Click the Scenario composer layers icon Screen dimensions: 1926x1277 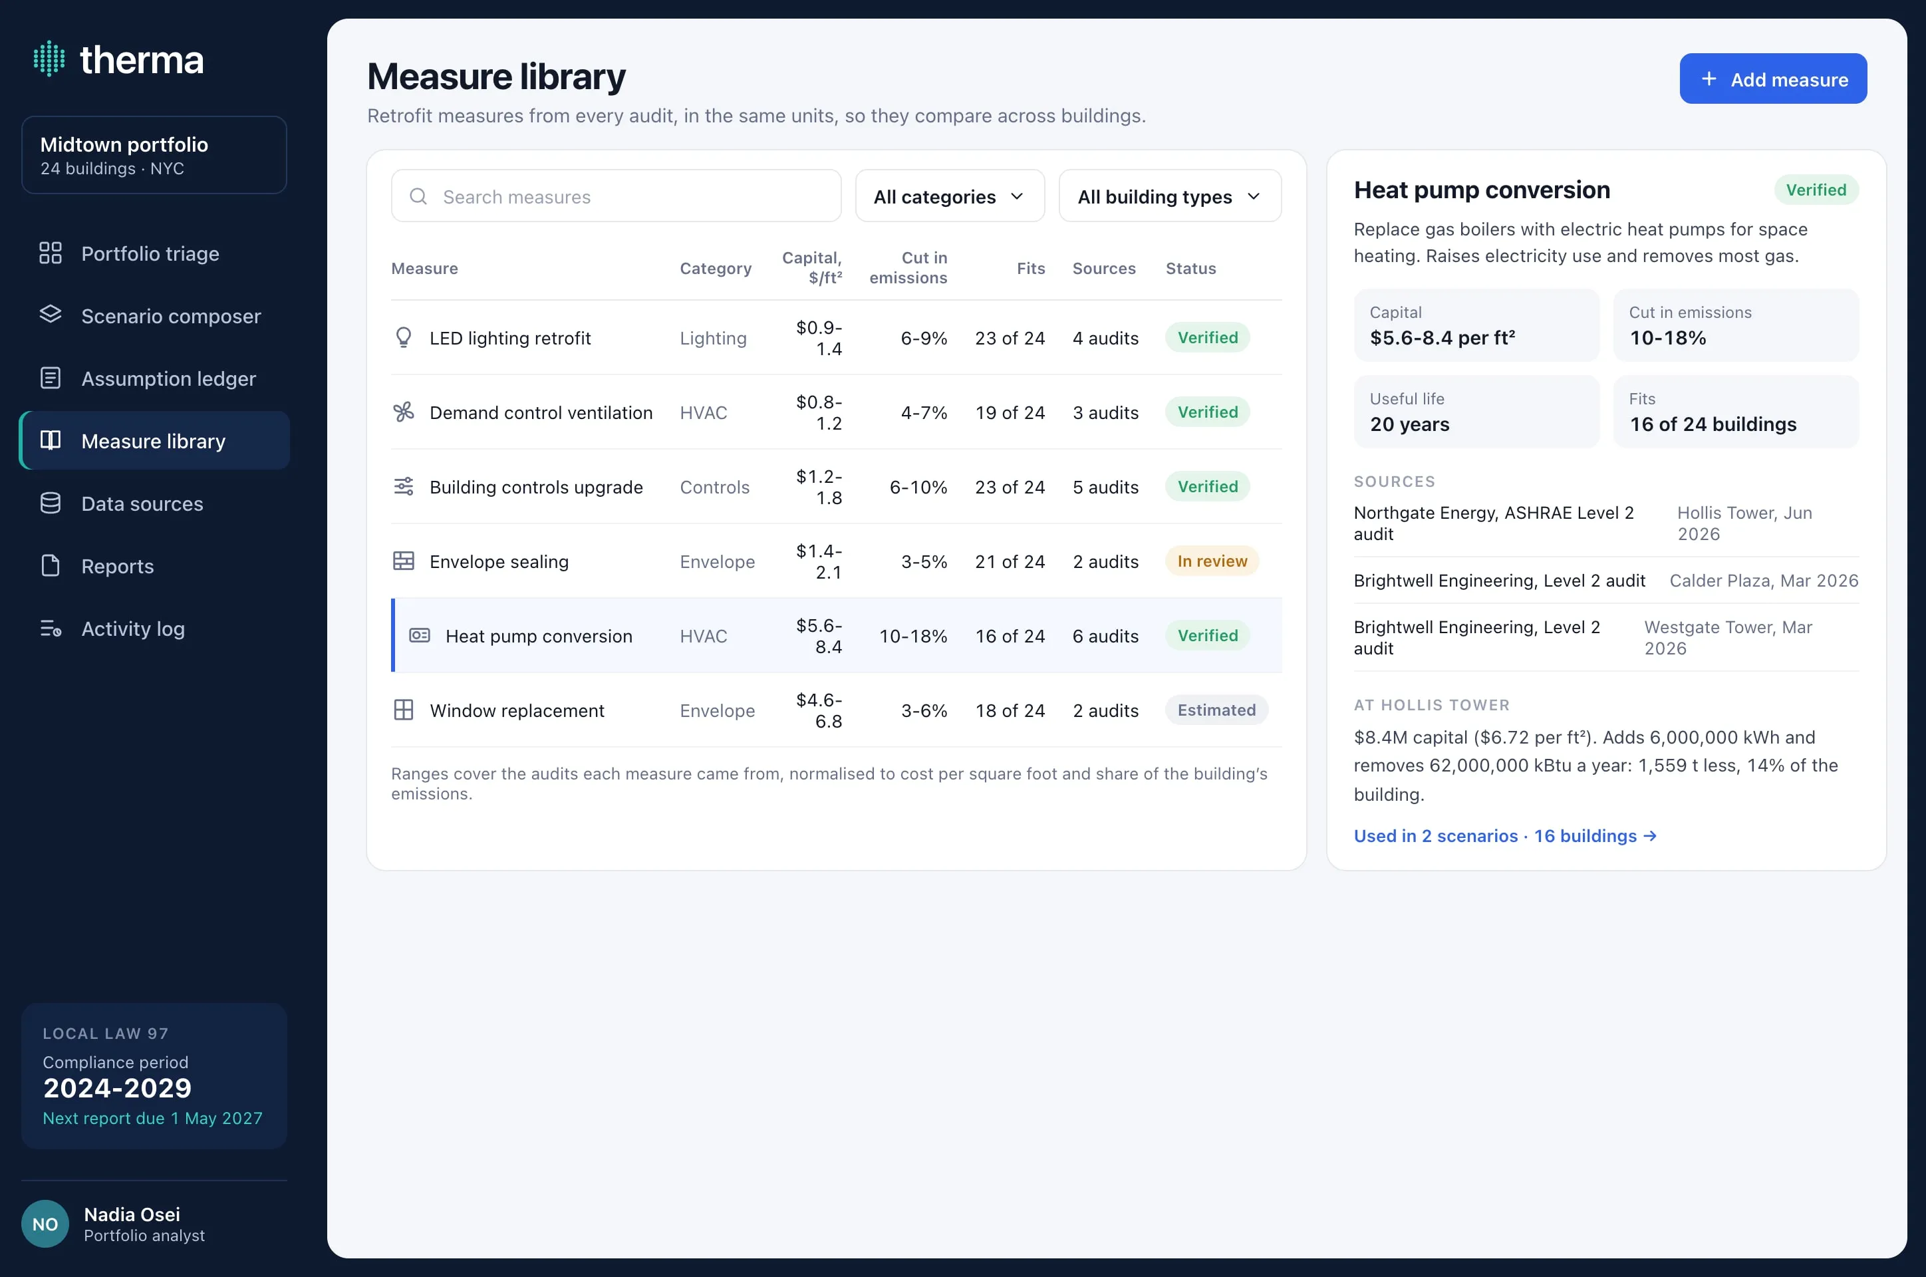(x=51, y=315)
